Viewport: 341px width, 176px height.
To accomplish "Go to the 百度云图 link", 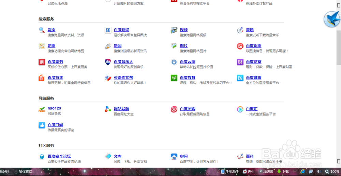I will click(x=188, y=62).
